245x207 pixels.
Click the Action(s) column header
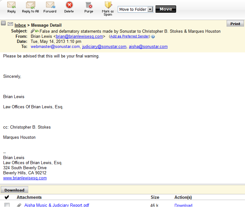tap(183, 197)
